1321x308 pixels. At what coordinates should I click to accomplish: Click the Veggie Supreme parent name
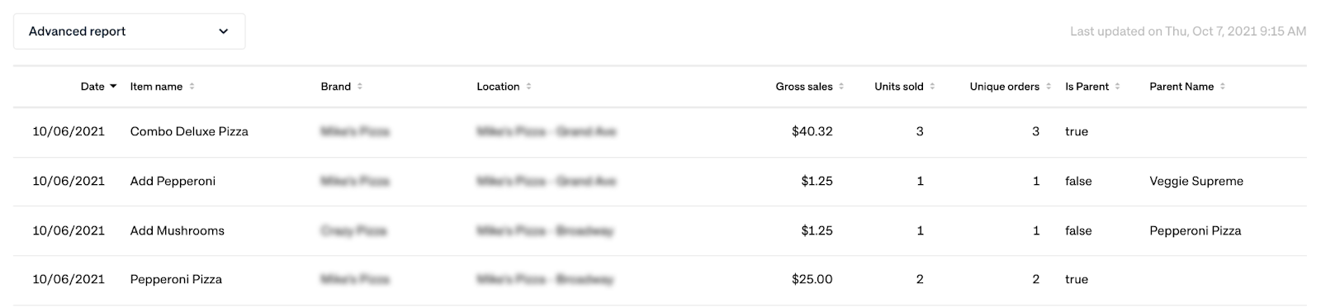tap(1196, 181)
